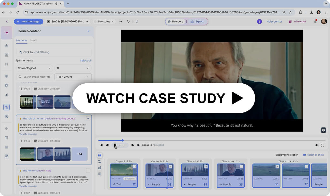Open the All filter dropdown
This screenshot has width=330, height=196.
coord(73,68)
